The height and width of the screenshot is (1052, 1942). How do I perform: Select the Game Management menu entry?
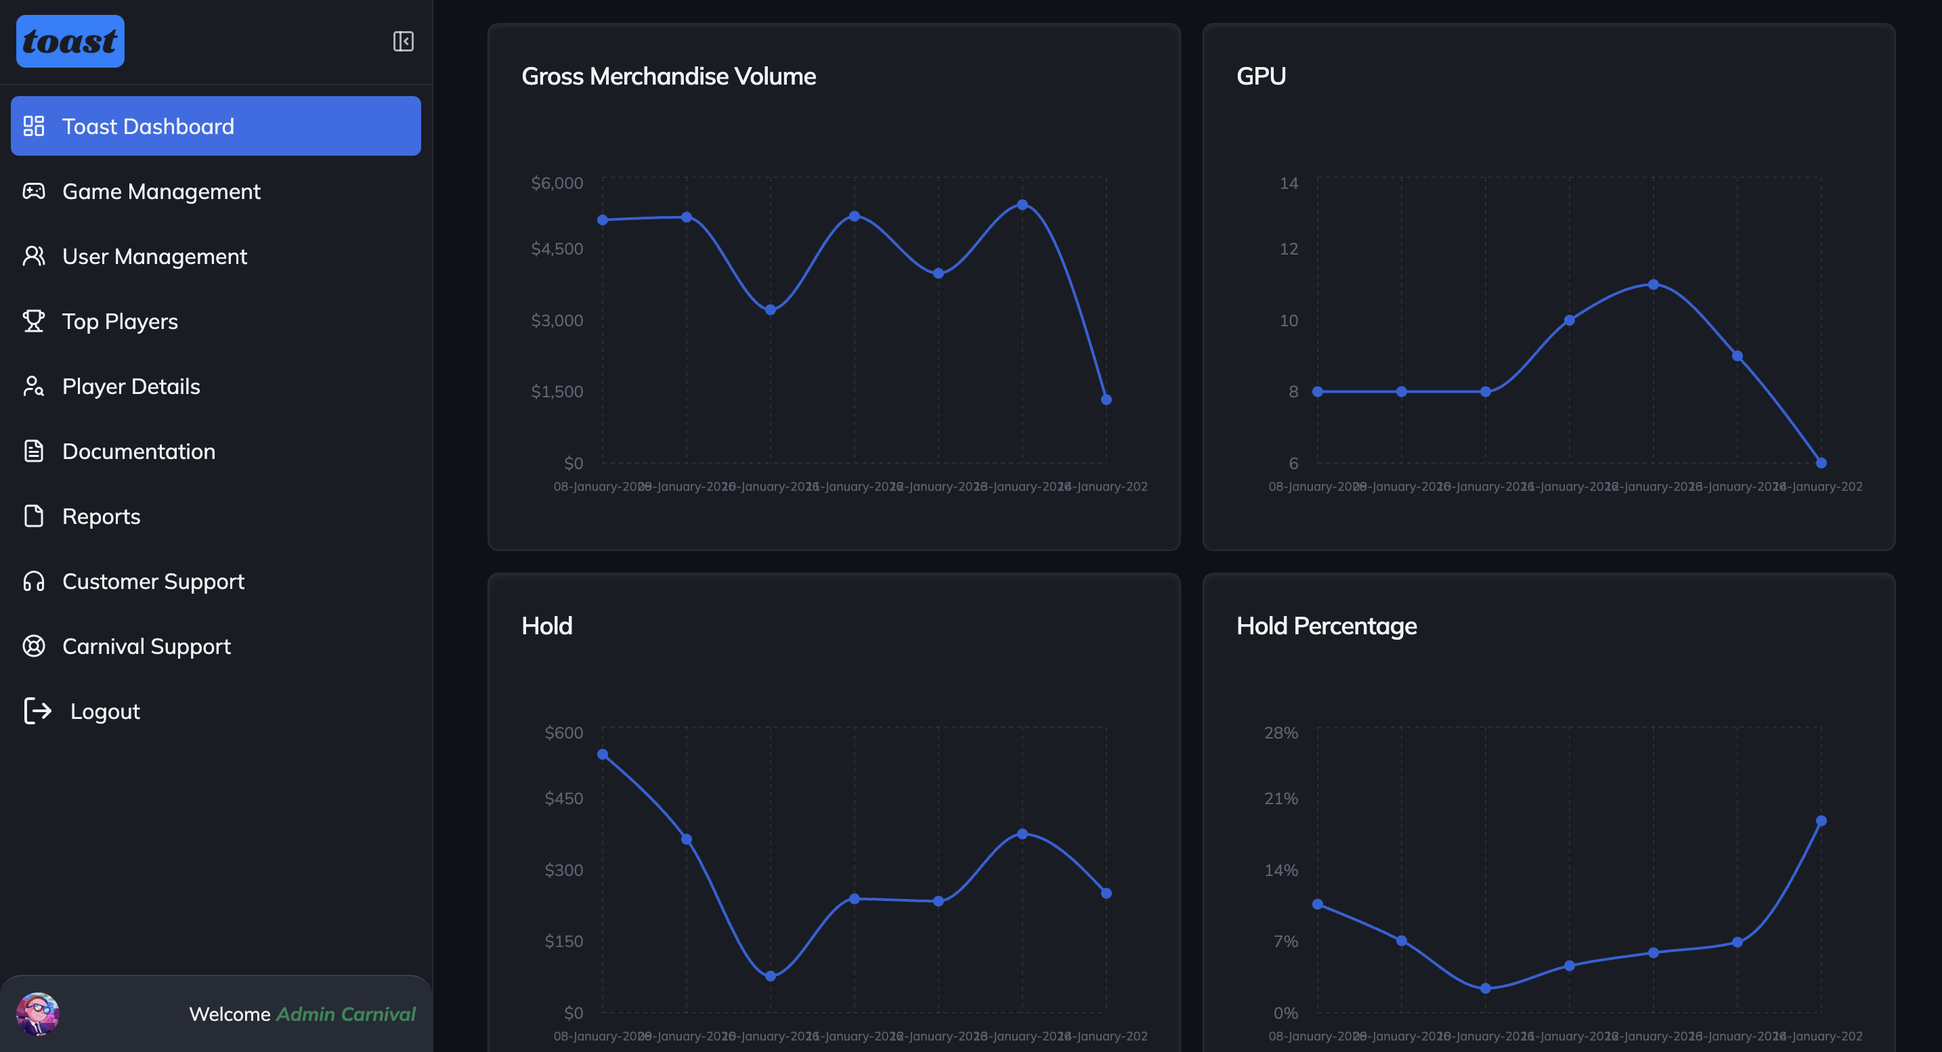[x=161, y=192]
